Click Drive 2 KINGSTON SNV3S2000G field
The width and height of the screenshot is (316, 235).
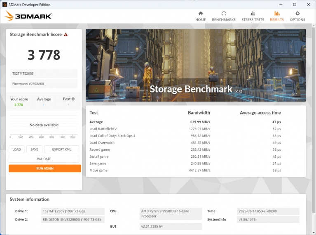tap(73, 219)
